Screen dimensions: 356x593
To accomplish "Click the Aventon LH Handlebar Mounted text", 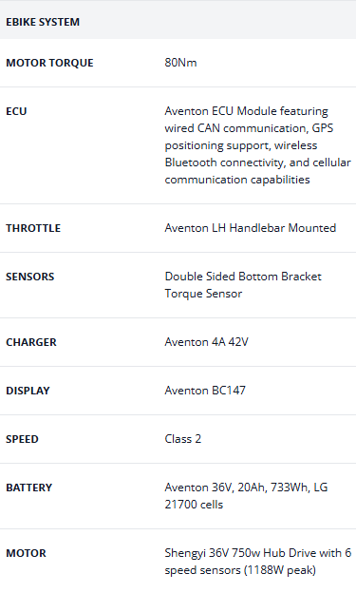I will point(251,228).
